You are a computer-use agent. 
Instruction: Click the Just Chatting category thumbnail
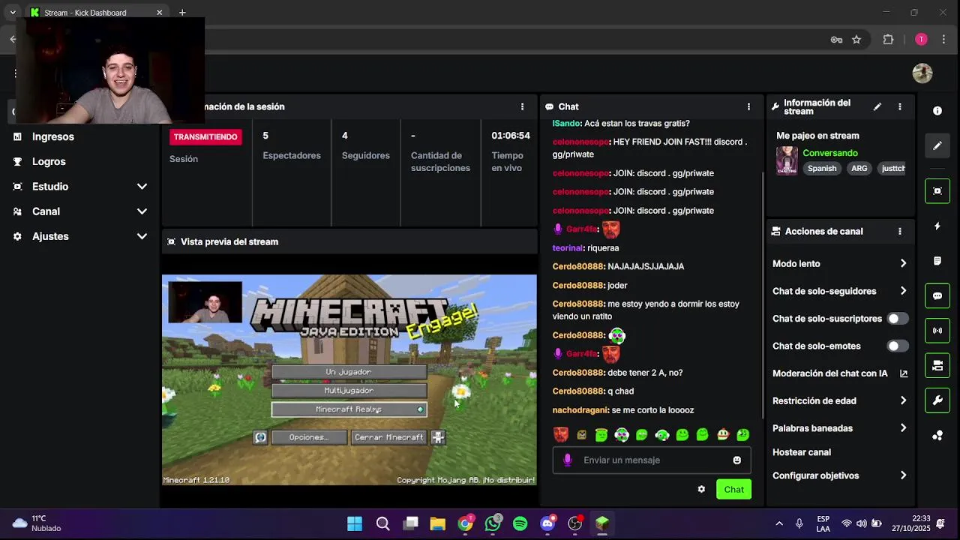click(787, 160)
